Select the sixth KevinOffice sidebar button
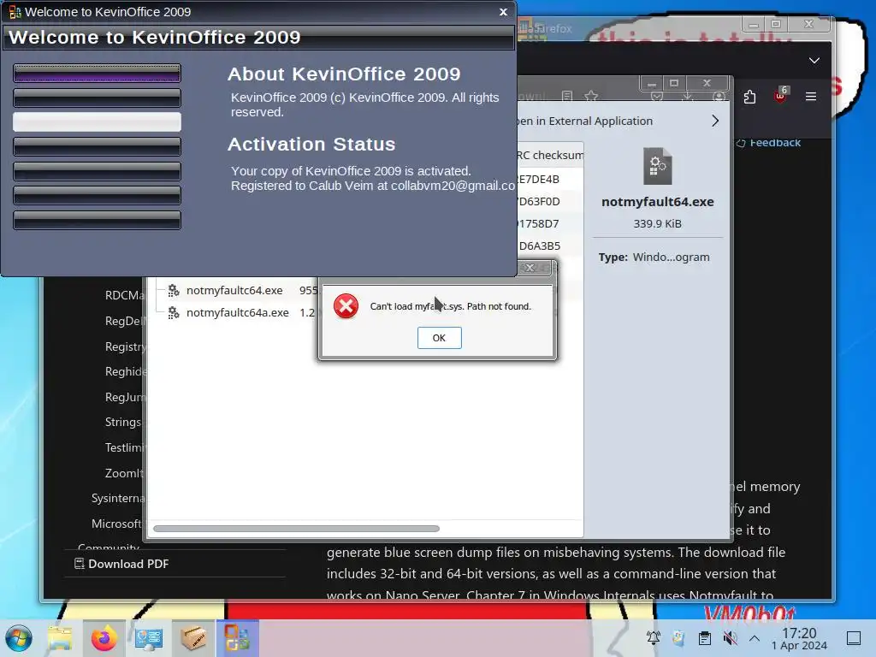 (x=98, y=196)
